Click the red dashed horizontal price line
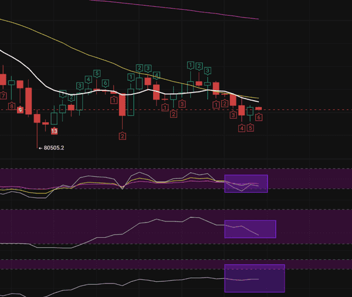The image size is (352, 297). coord(305,110)
